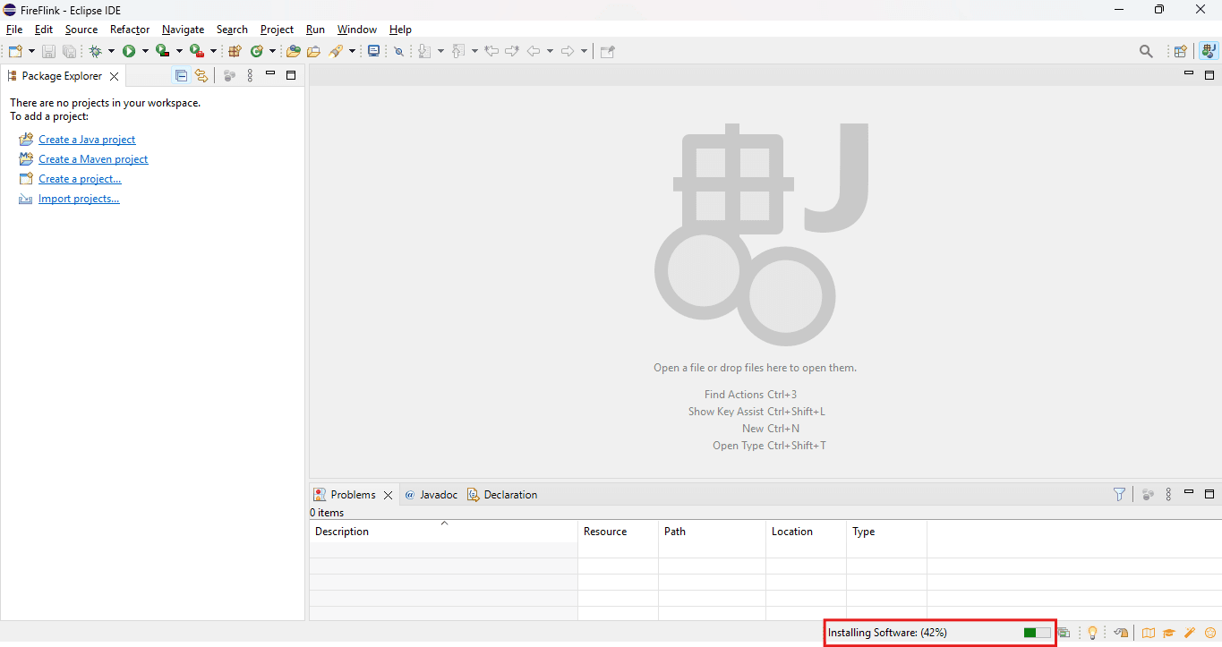Click the Run External Tools icon
Image resolution: width=1222 pixels, height=647 pixels.
pos(197,51)
